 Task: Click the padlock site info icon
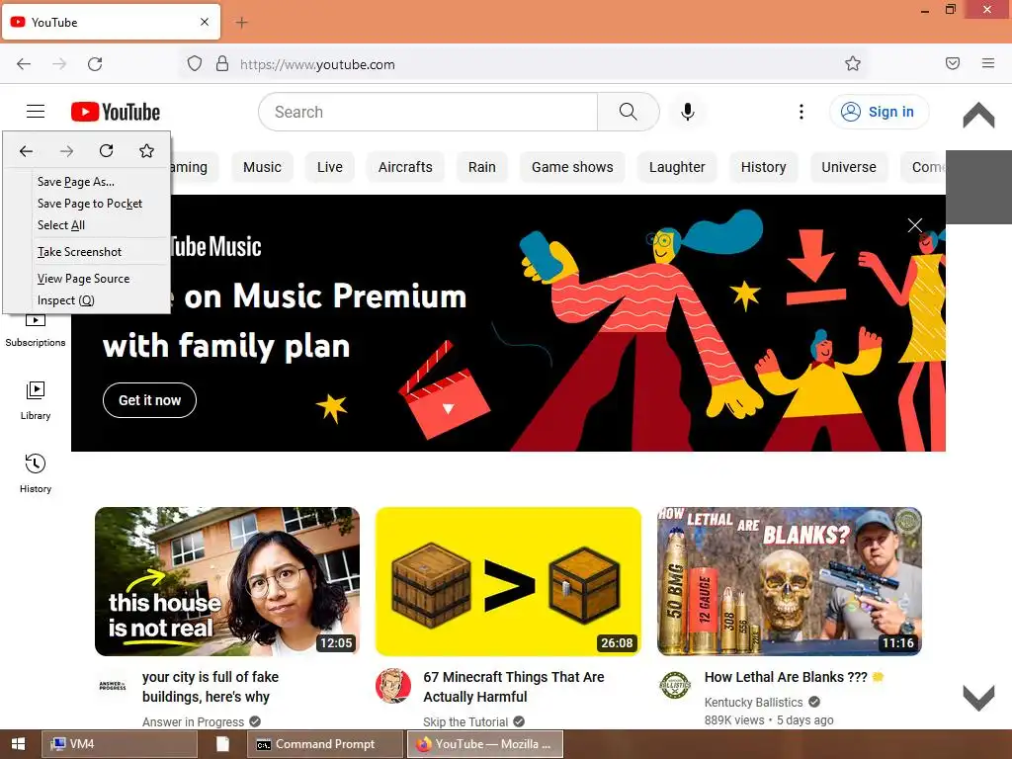(x=222, y=64)
